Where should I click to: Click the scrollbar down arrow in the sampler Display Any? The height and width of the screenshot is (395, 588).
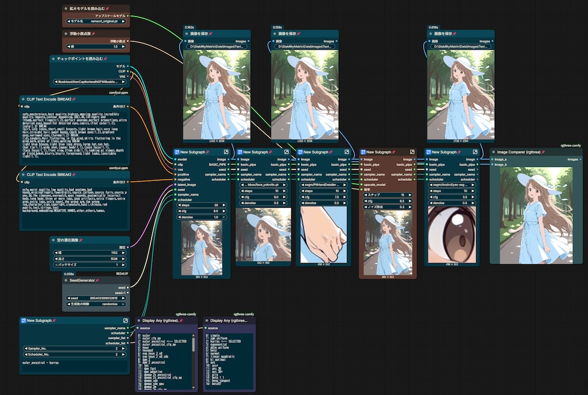194,388
